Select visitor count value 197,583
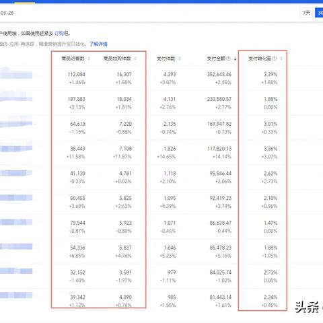This screenshot has height=323, width=323. [x=77, y=99]
